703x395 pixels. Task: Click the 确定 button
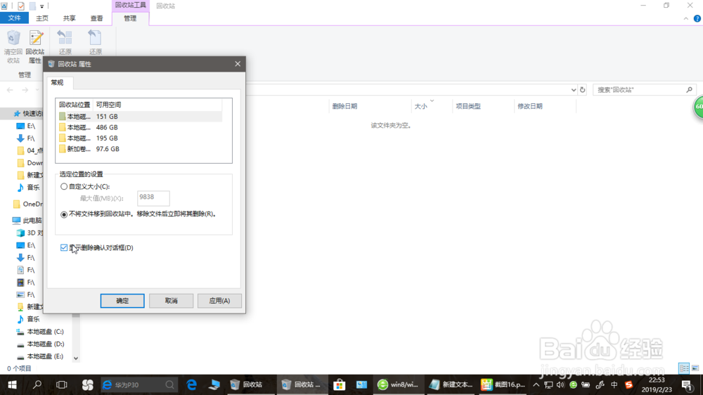[122, 301]
